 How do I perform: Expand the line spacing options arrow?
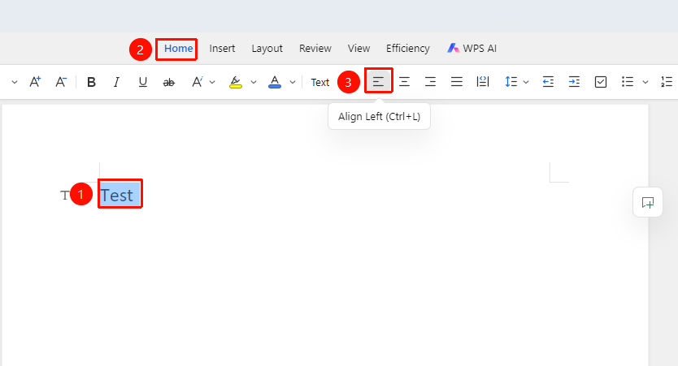tap(526, 82)
